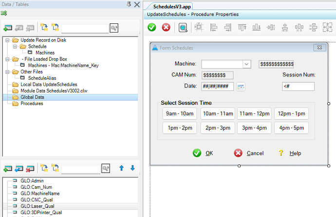Viewport: 336px width, 217px height.
Task: Open the Machine drop-down list arrow
Action: click(x=246, y=64)
